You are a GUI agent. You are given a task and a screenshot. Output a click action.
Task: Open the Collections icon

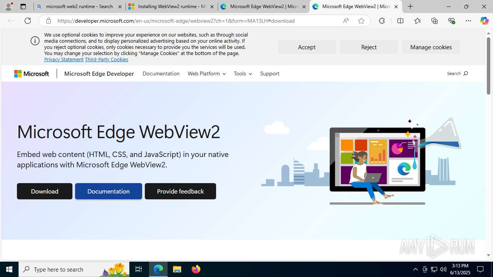pyautogui.click(x=434, y=21)
